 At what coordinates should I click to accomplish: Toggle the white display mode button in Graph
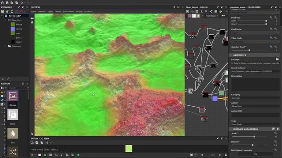click(x=194, y=16)
